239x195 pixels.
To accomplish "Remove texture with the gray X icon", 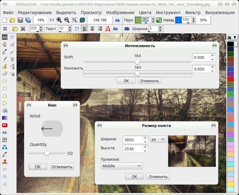I will (23, 29).
